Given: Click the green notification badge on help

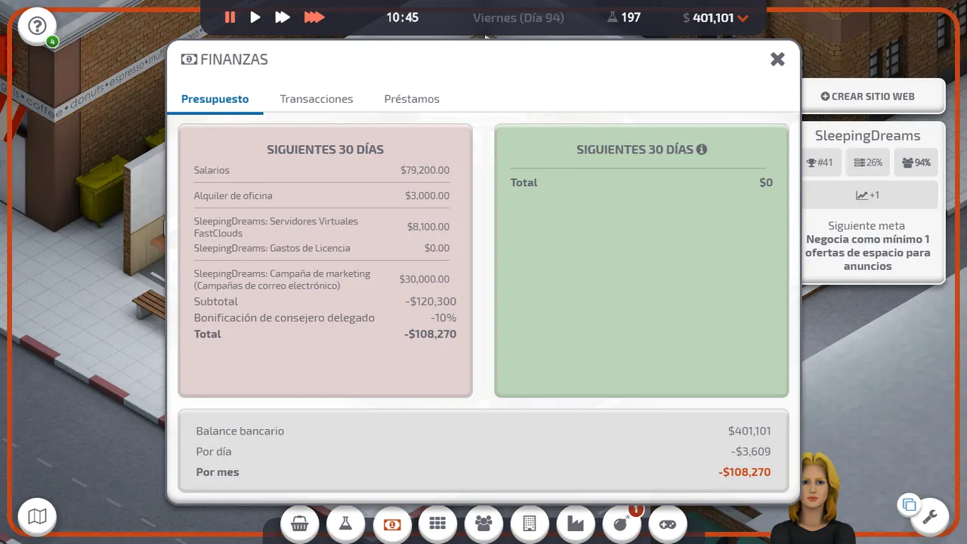Looking at the screenshot, I should pos(52,42).
